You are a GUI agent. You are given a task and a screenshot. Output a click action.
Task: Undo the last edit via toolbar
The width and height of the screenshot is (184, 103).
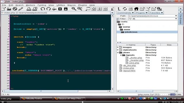pos(43,9)
